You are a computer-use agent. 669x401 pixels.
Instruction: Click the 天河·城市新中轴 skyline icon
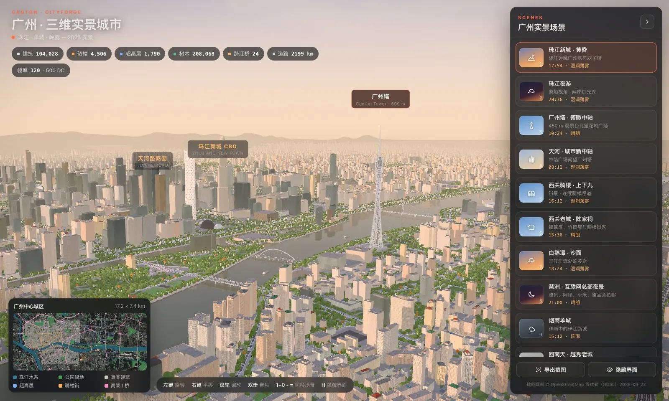[531, 159]
